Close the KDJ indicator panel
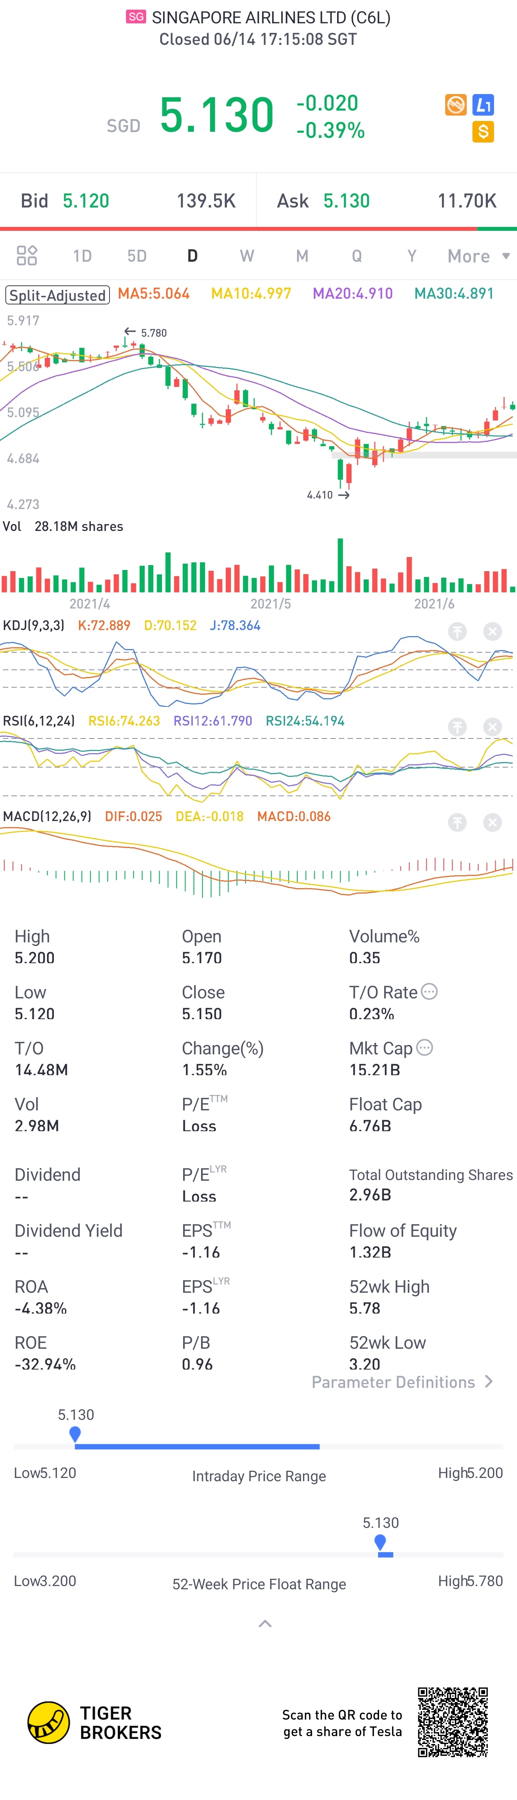 click(x=493, y=631)
